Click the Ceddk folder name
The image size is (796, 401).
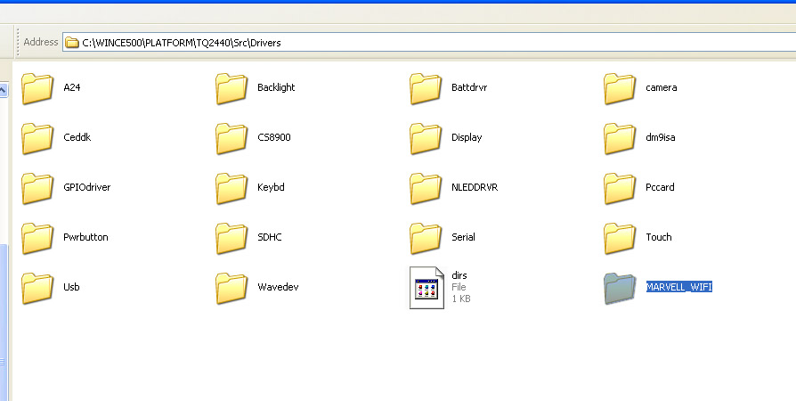(77, 137)
